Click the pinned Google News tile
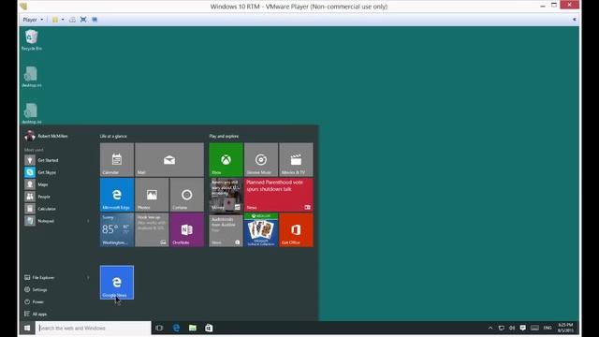This screenshot has height=337, width=599. tap(117, 283)
